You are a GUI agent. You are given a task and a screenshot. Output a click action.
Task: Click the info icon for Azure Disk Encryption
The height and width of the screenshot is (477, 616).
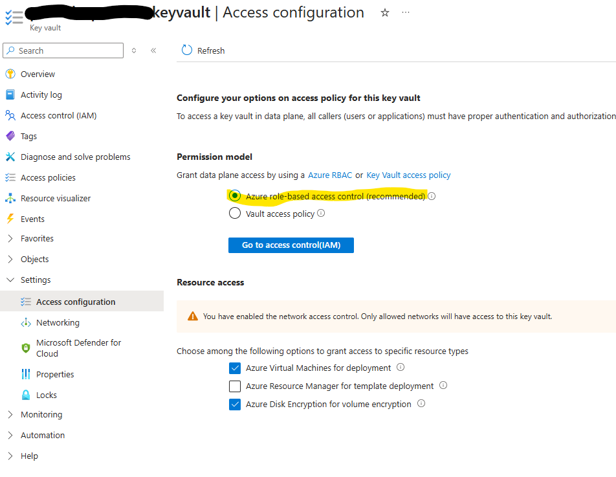point(421,403)
